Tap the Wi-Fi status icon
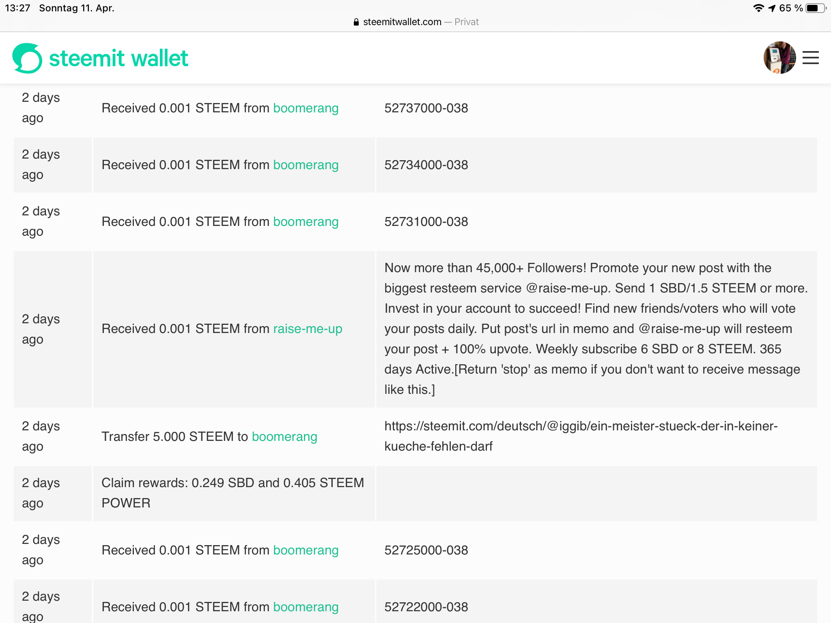831x623 pixels. tap(758, 8)
